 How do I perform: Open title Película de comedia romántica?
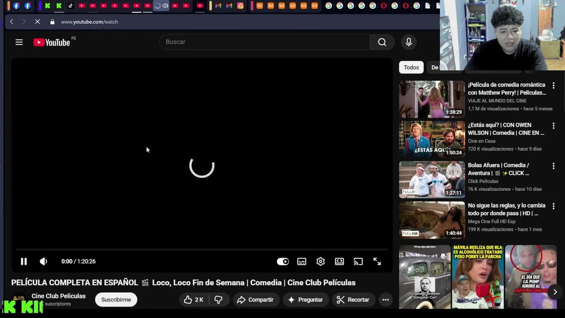[x=507, y=89]
